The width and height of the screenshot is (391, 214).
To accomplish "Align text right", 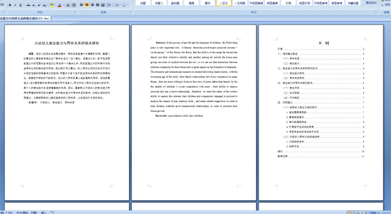I will [x=92, y=5].
